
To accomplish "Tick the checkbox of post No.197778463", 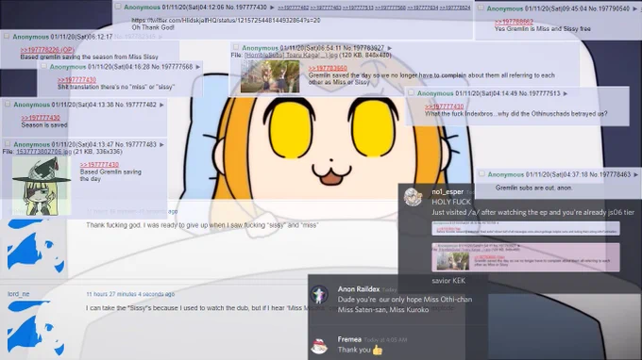I will pyautogui.click(x=481, y=174).
